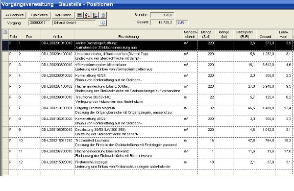
Task: Click the Lohnwert column header
Action: (284, 34)
